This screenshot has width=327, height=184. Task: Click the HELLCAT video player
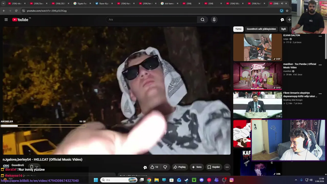[116, 90]
